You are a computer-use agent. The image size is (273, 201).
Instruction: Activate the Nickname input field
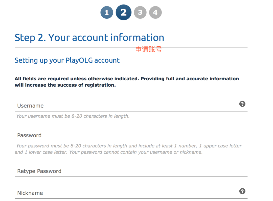126,193
